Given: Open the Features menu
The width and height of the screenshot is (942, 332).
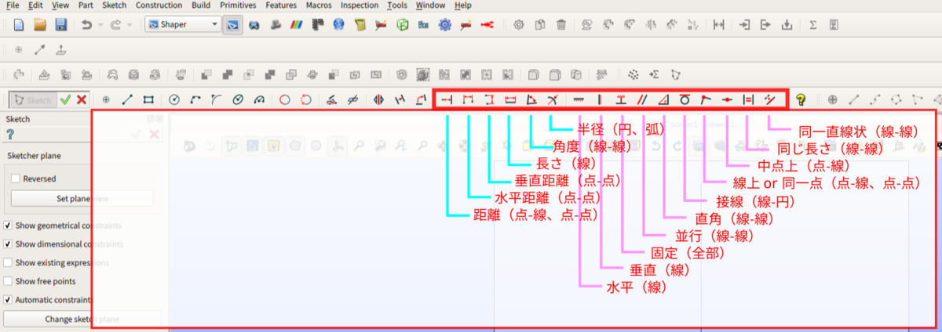Looking at the screenshot, I should (281, 5).
